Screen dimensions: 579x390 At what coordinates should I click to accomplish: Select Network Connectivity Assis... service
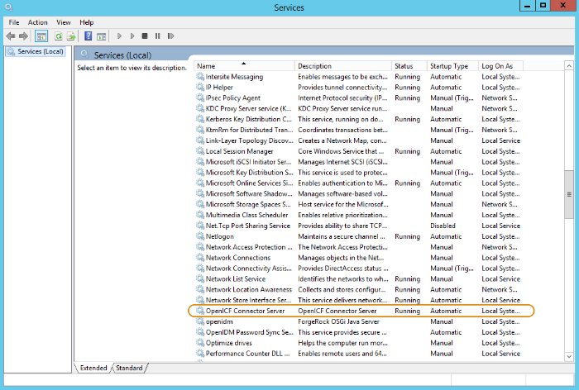248,269
